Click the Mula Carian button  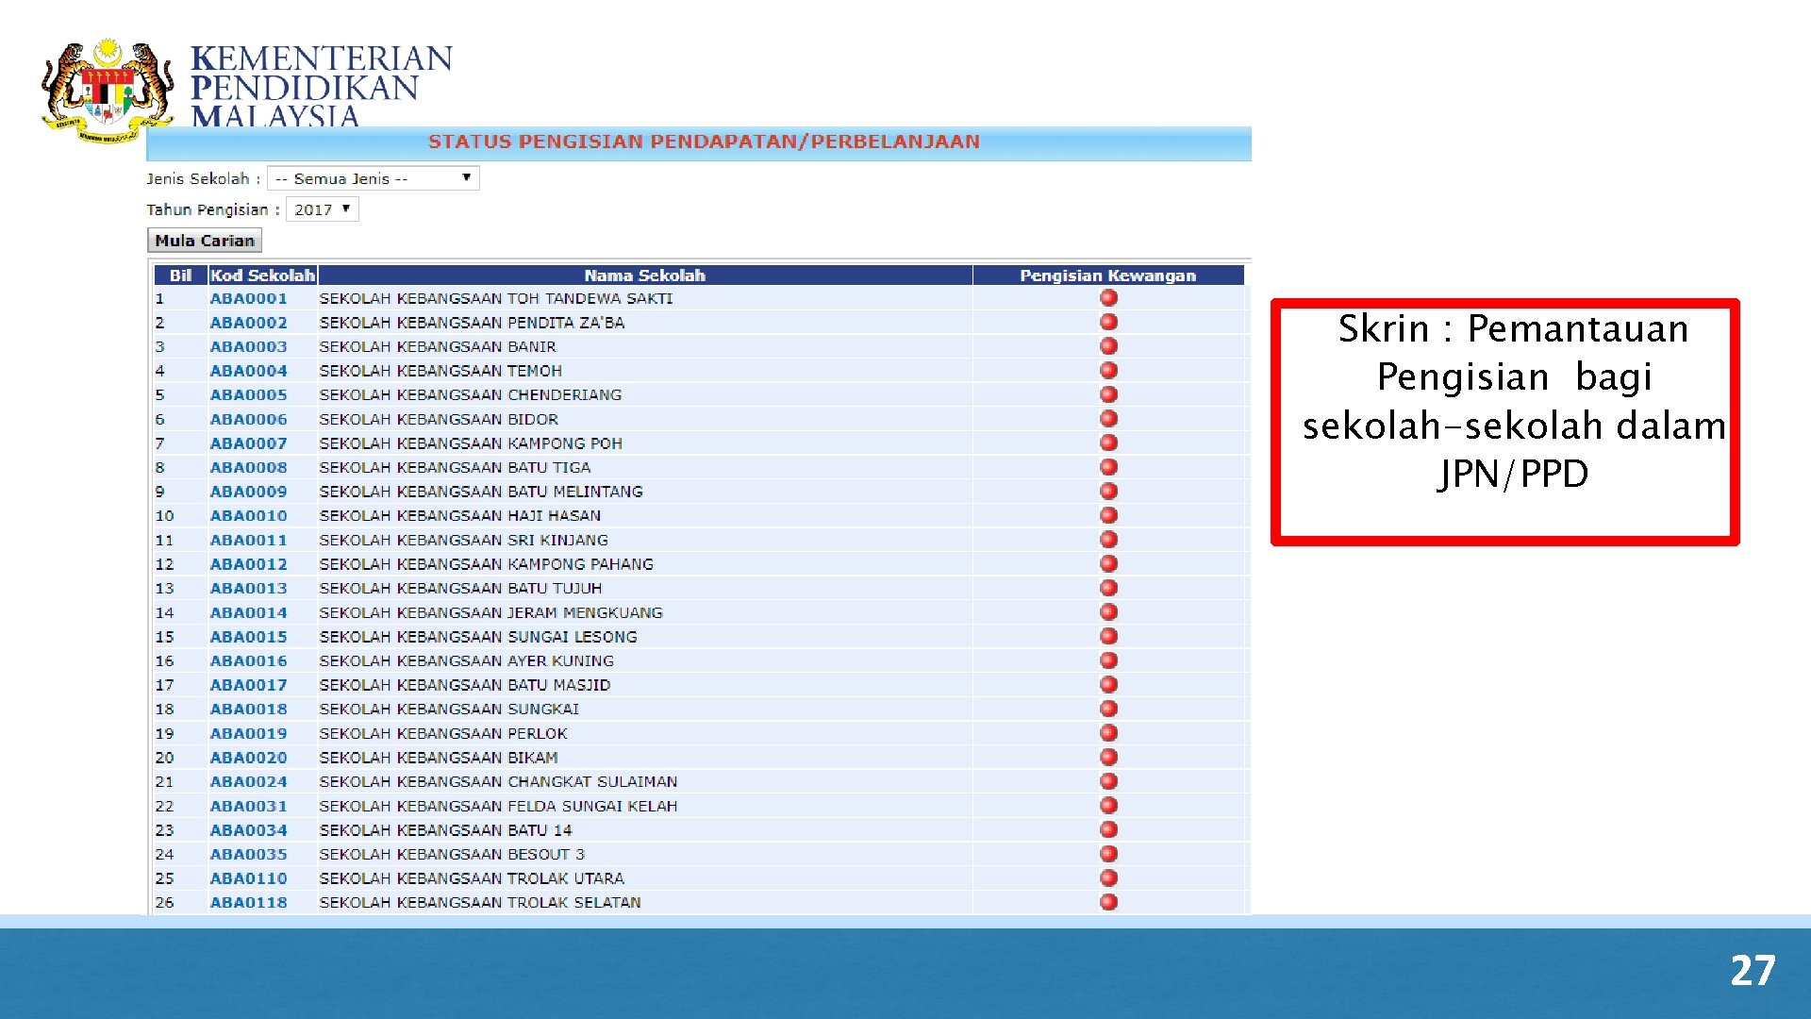point(205,241)
